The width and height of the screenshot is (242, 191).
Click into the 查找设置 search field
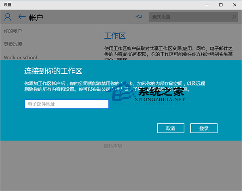coord(190,17)
